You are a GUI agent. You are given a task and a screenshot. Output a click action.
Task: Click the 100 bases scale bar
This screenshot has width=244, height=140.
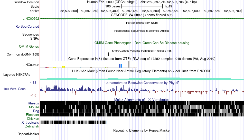(x=142, y=6)
